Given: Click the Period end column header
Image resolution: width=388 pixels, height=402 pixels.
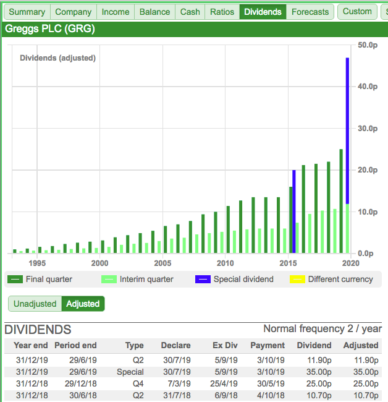Looking at the screenshot, I should (x=75, y=345).
